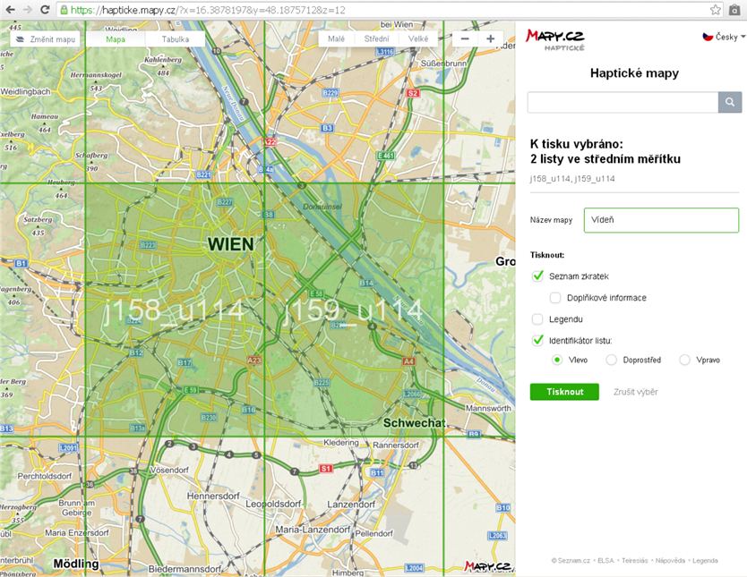Open the Česky language dropdown
The width and height of the screenshot is (747, 577).
point(724,37)
